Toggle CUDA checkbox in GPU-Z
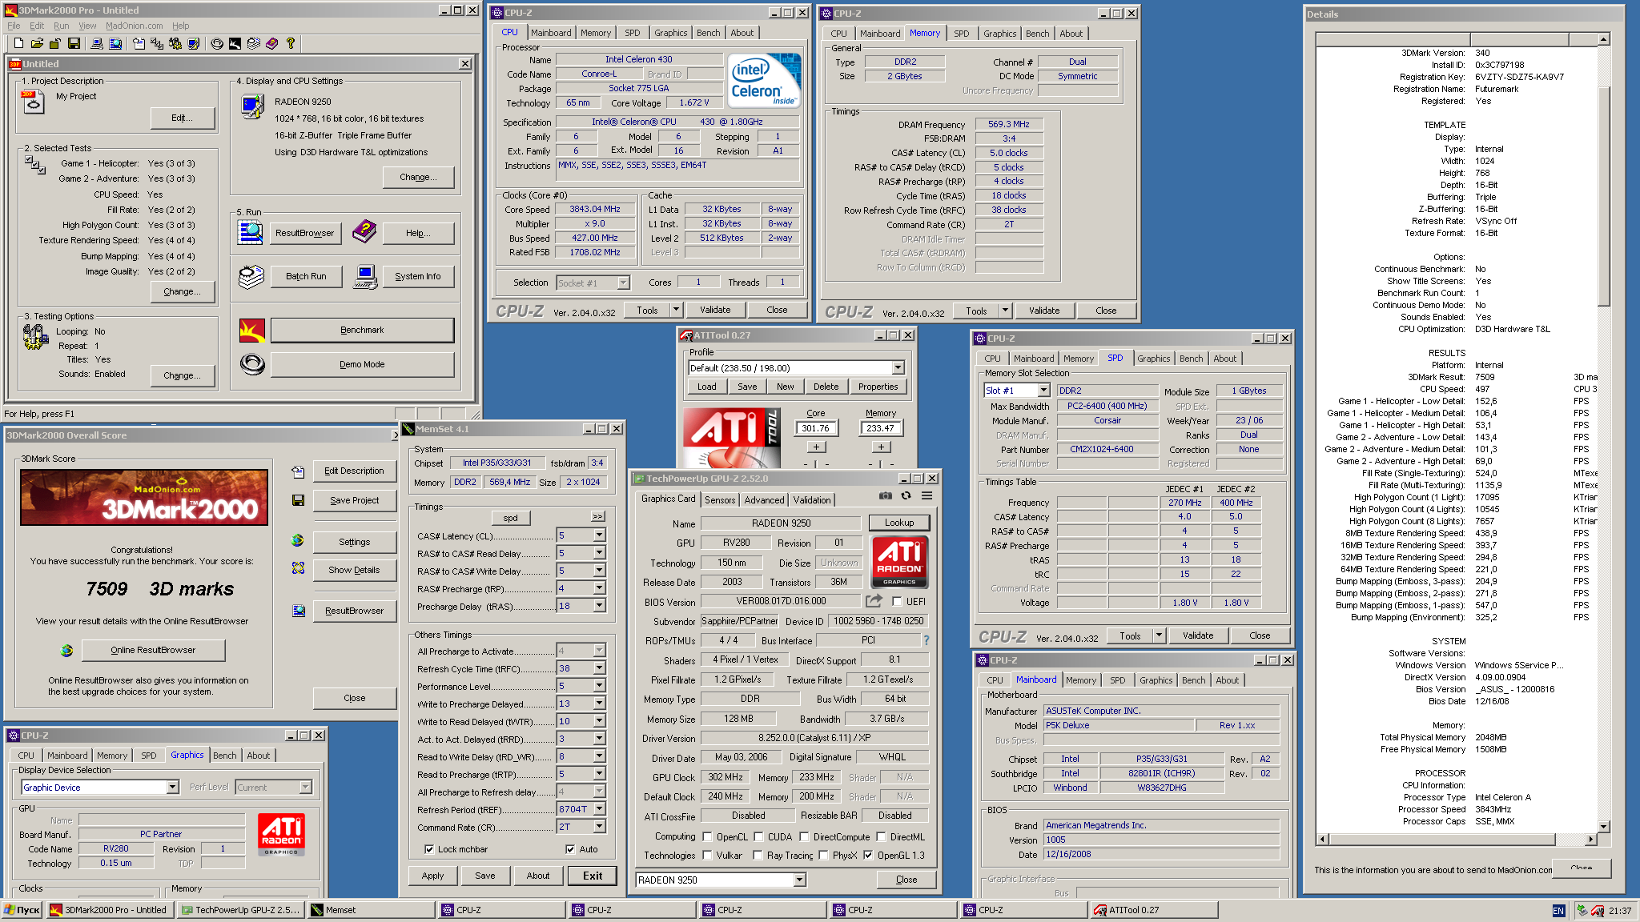Screen dimensions: 1640x922 (758, 836)
